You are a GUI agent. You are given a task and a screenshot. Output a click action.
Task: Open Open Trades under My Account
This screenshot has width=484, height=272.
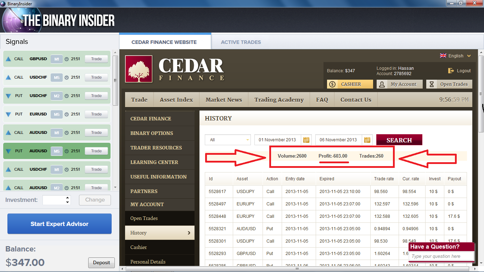tap(160, 218)
